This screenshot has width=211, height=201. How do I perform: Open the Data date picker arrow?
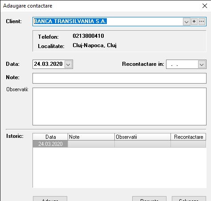pos(68,64)
